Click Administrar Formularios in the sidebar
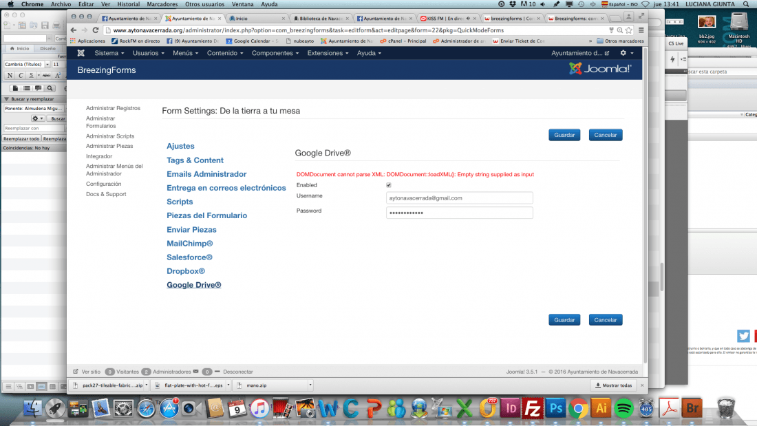 101,123
